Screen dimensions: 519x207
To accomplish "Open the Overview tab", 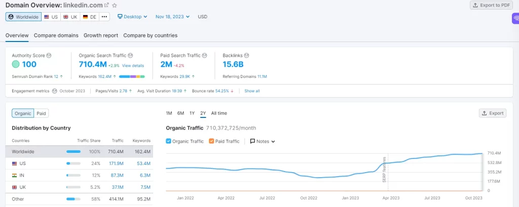I will (17, 35).
